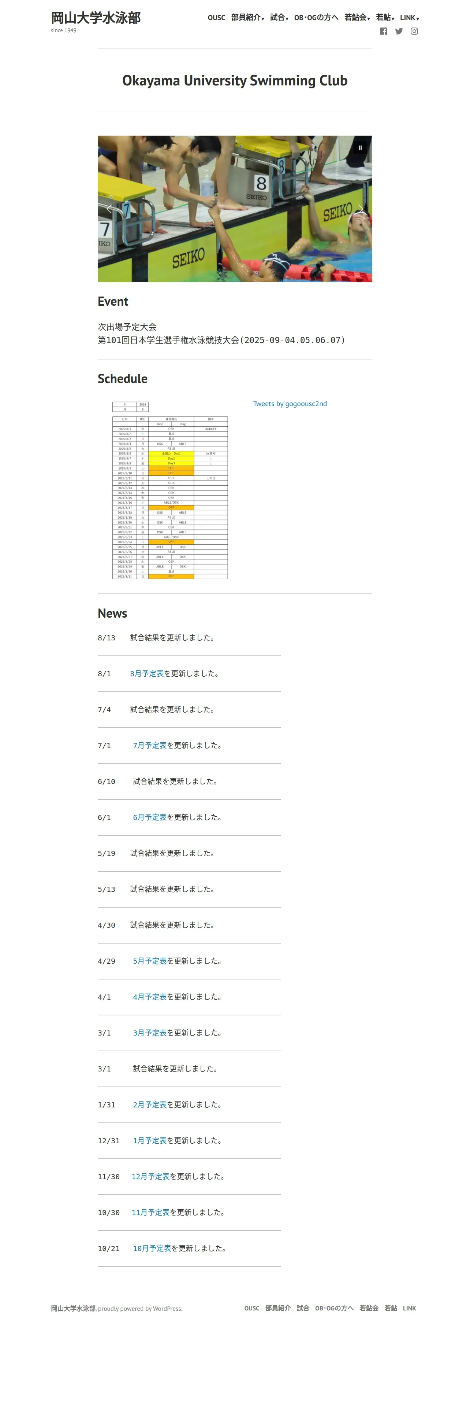Open the 1月予定表 news link
The height and width of the screenshot is (1412, 470).
click(x=149, y=1141)
